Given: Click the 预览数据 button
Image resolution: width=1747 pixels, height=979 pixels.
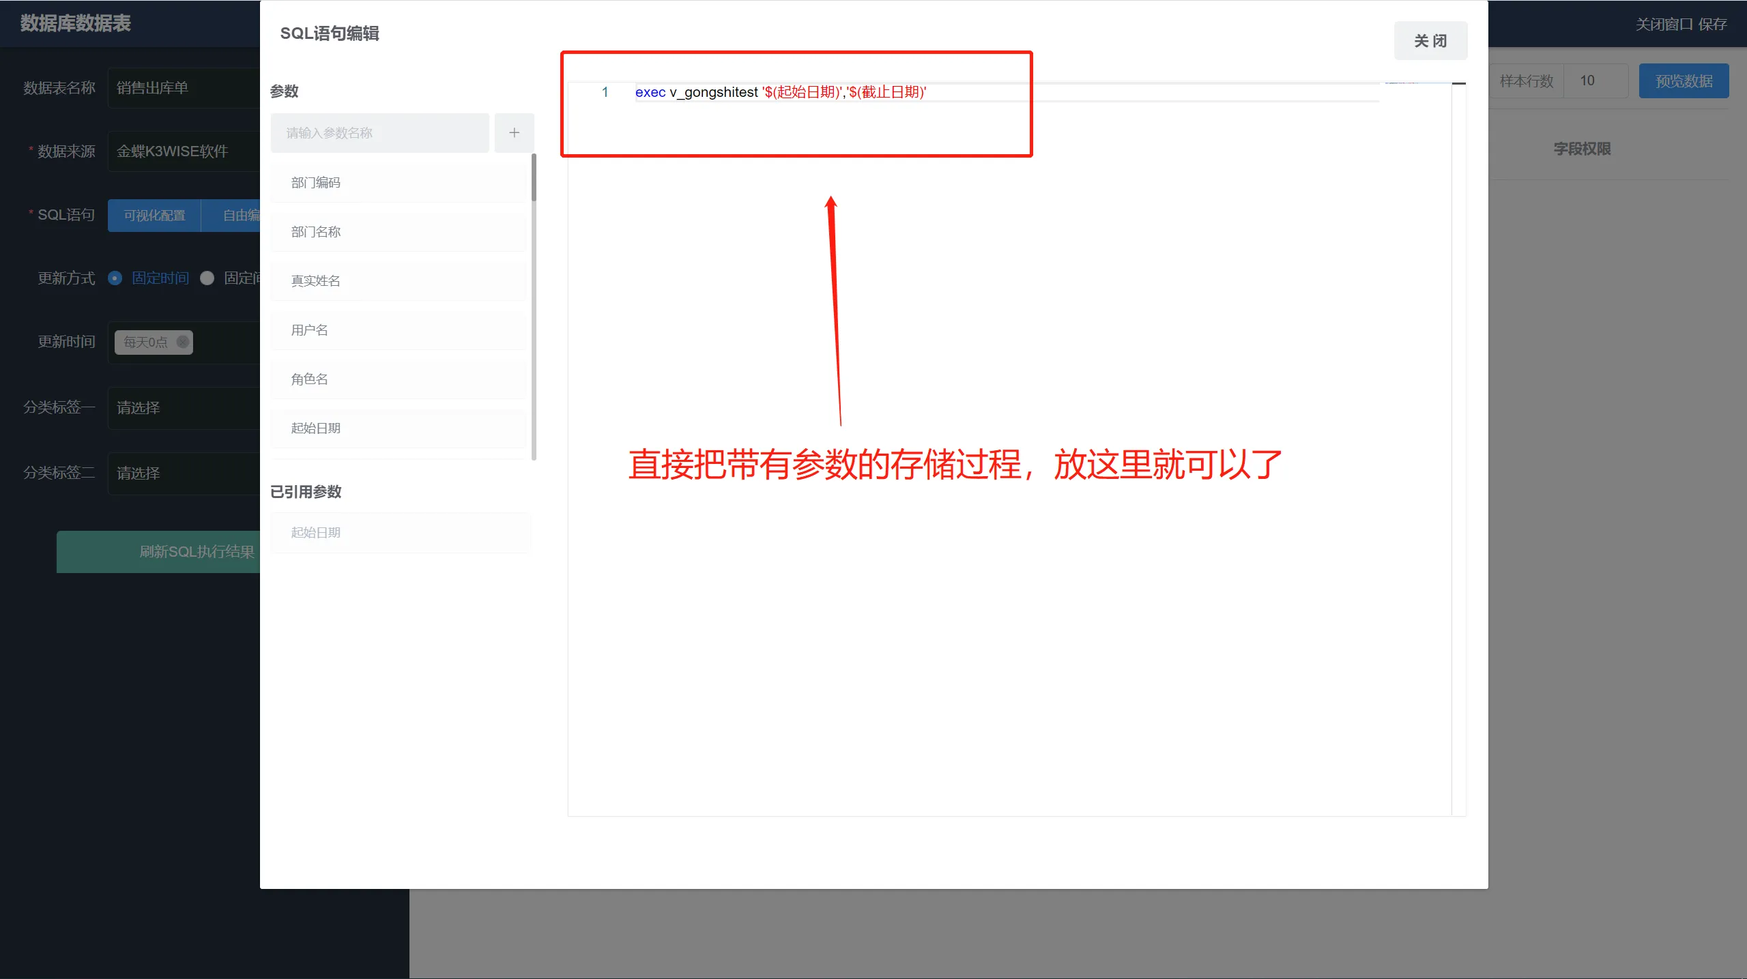Looking at the screenshot, I should coord(1684,81).
